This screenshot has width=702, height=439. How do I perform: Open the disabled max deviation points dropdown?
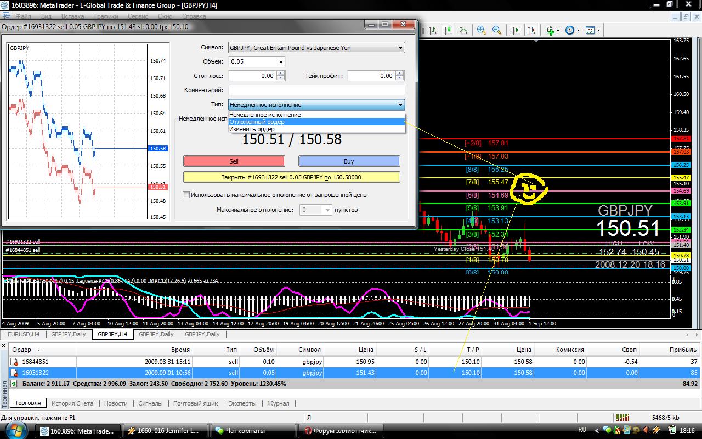pos(315,210)
